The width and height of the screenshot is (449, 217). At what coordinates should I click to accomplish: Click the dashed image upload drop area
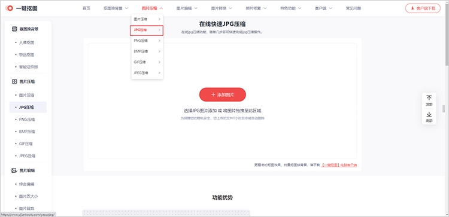tap(223, 100)
